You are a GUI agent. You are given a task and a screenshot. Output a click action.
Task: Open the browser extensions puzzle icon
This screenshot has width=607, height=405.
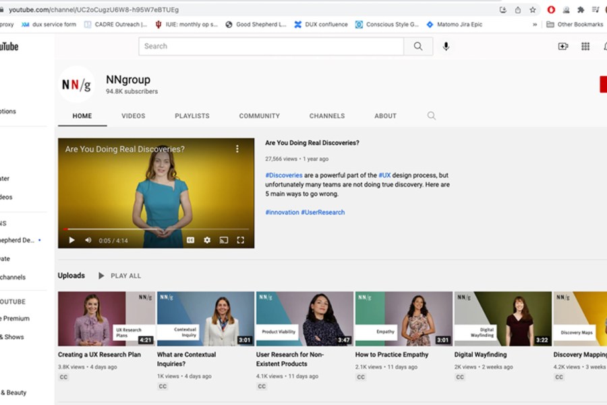click(581, 9)
